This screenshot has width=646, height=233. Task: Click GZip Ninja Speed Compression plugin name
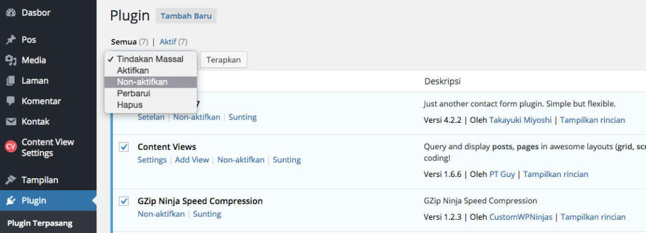coord(200,201)
